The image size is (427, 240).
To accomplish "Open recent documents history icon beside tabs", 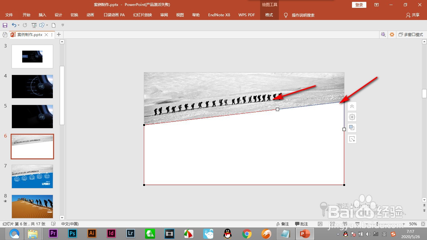I will 5,35.
